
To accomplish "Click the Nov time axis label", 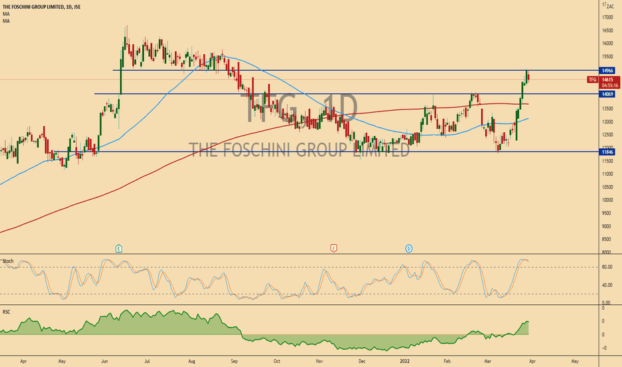I will coord(320,362).
